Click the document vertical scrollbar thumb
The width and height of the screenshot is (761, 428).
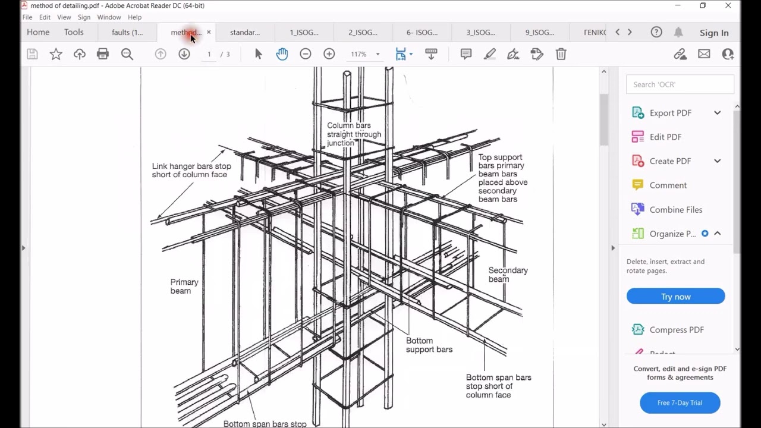[604, 119]
